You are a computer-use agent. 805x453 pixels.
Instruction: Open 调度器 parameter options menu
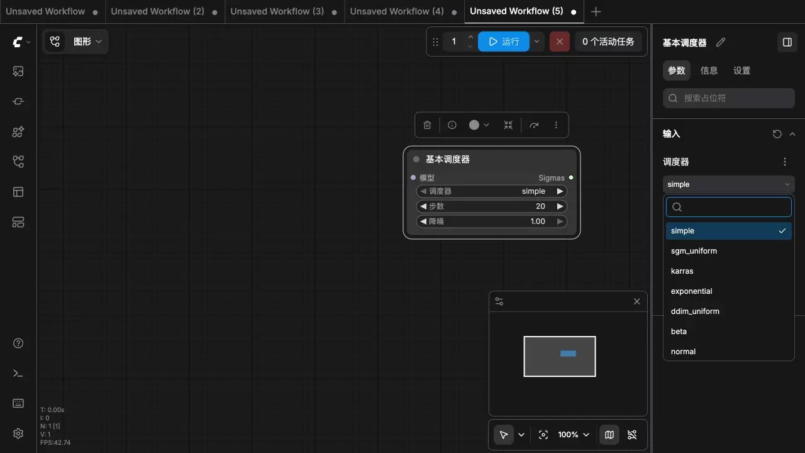click(x=784, y=162)
